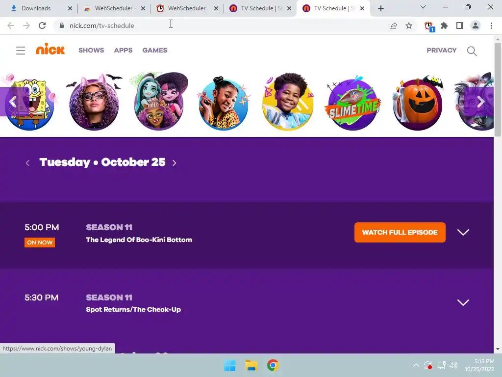The height and width of the screenshot is (377, 502).
Task: Show hidden system tray icons
Action: pos(416,365)
